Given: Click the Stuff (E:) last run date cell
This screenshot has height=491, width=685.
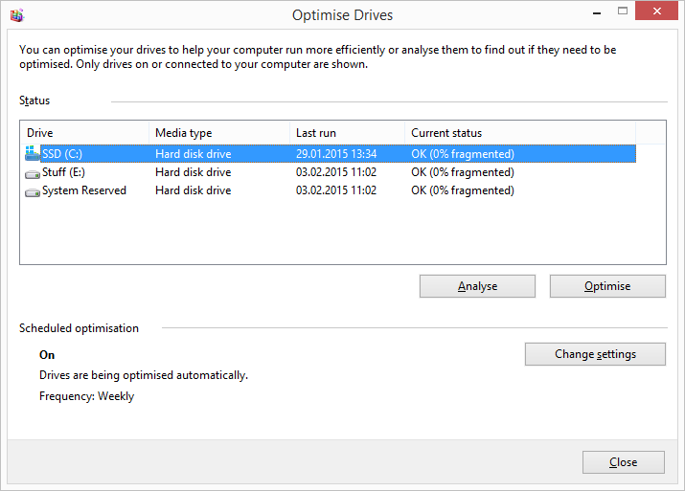Looking at the screenshot, I should [336, 173].
